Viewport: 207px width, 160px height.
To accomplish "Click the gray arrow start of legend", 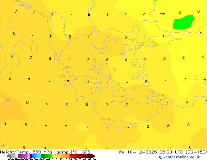I will point(7,156).
